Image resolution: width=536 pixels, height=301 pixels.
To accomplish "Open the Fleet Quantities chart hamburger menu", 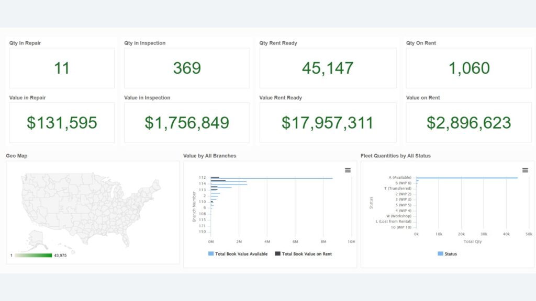I will (525, 170).
